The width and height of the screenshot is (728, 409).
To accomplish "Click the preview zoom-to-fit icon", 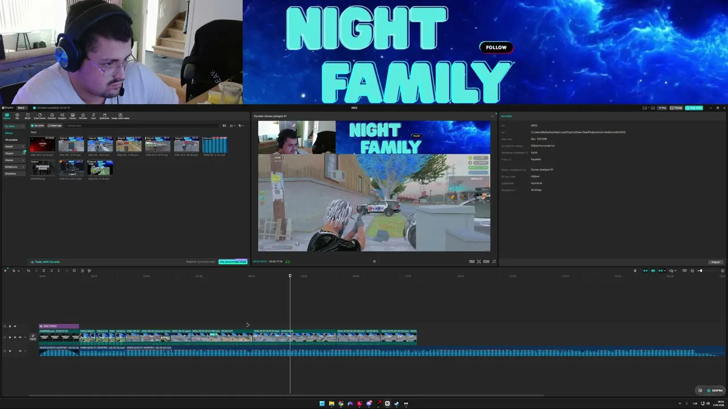I will (x=479, y=261).
